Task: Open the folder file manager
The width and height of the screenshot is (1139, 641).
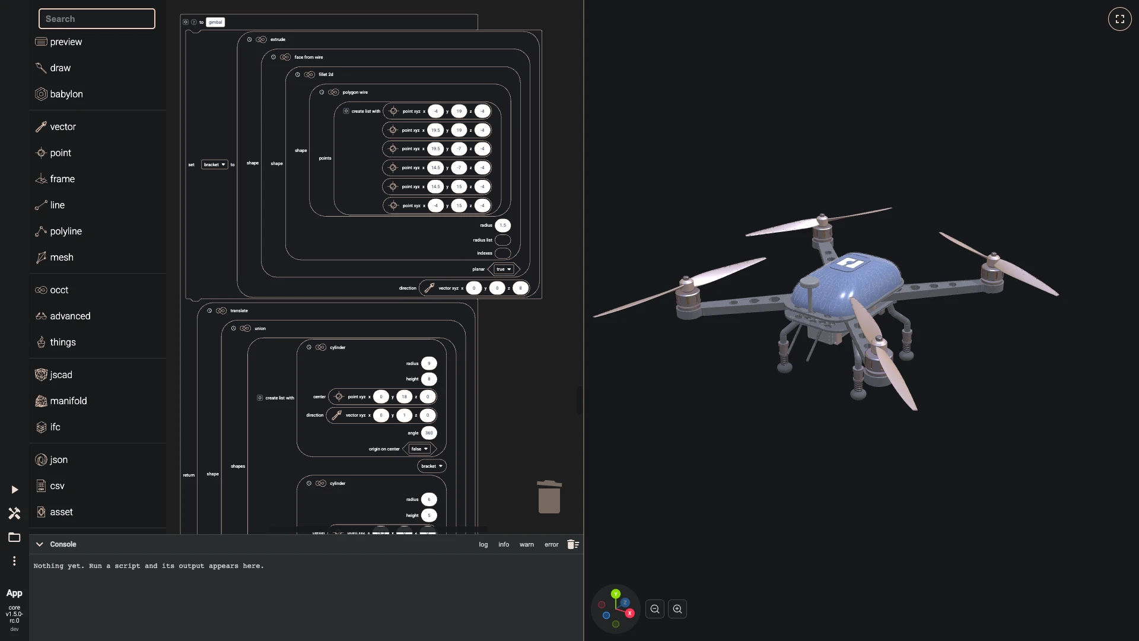Action: [14, 537]
